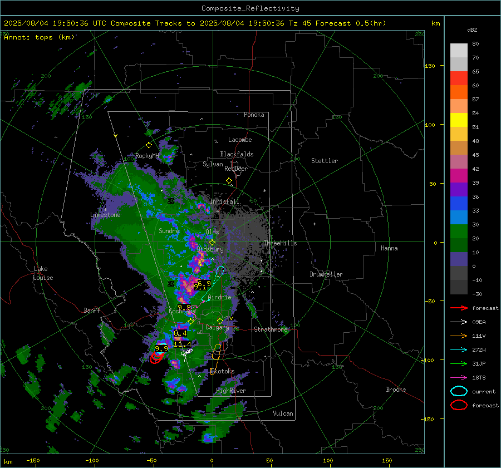Click the 'Drumheller' city label
The width and height of the screenshot is (501, 468).
pyautogui.click(x=326, y=274)
